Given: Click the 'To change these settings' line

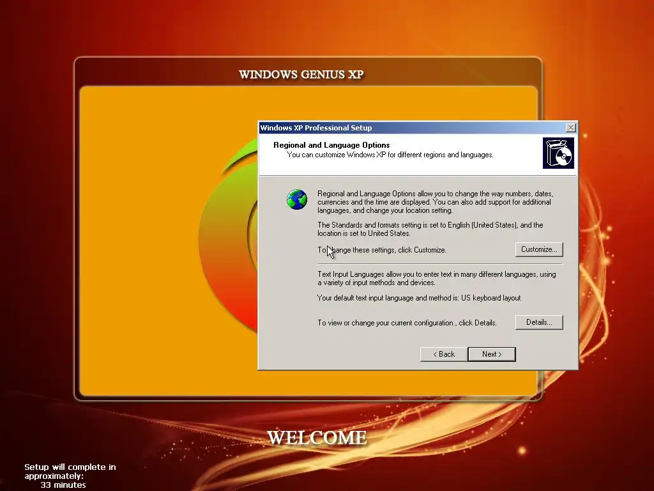Looking at the screenshot, I should 382,250.
